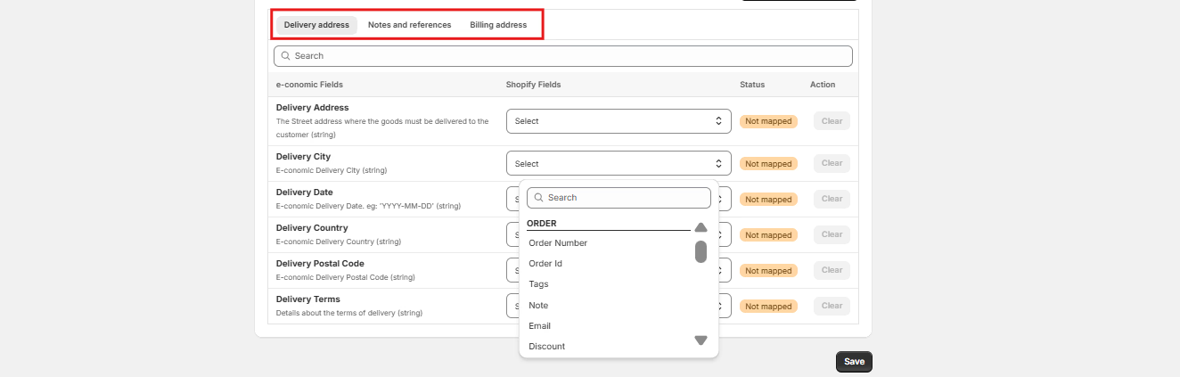This screenshot has width=1180, height=377.
Task: Clear the Delivery Address mapping
Action: (x=832, y=121)
